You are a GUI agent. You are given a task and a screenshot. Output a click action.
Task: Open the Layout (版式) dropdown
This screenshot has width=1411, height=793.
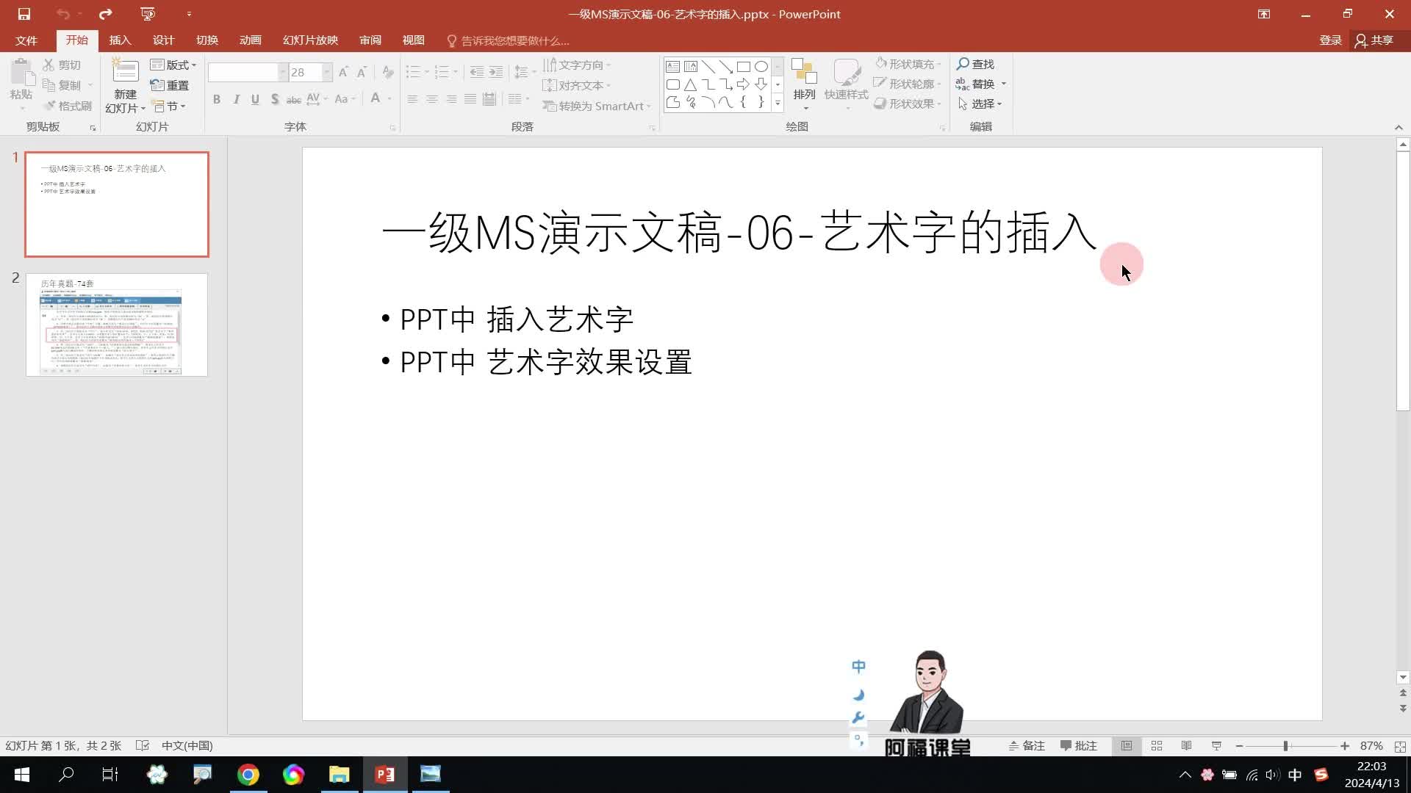tap(173, 65)
